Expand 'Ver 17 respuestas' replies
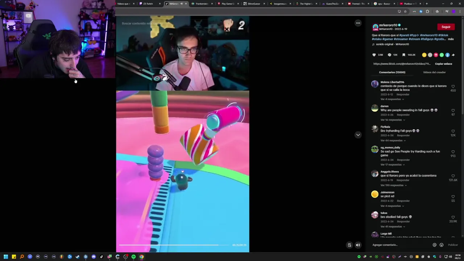 pos(392,165)
